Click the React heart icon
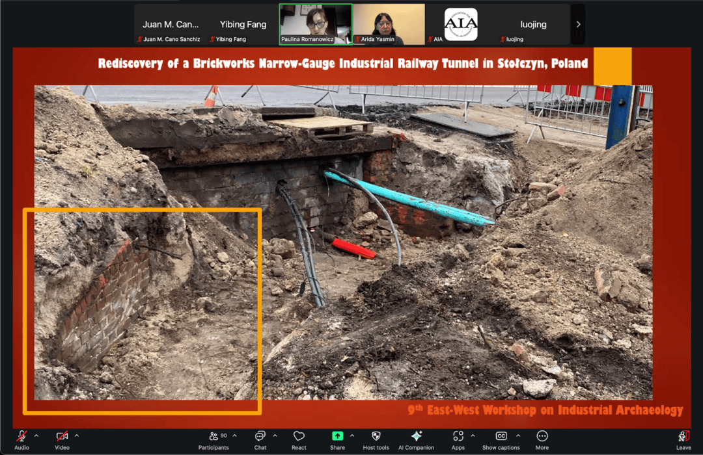Image resolution: width=703 pixels, height=455 pixels. [299, 436]
